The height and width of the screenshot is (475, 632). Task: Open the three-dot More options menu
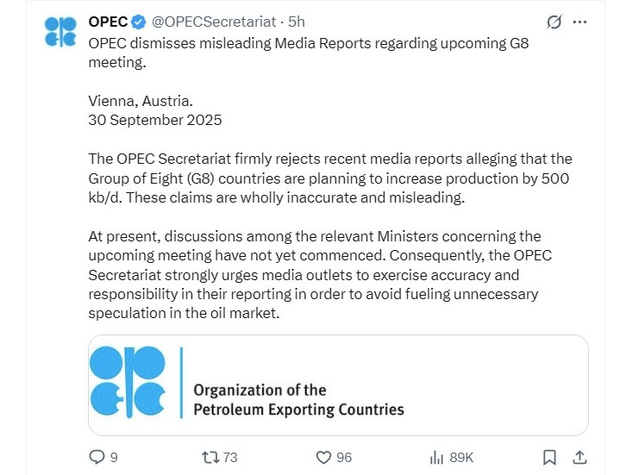tap(579, 22)
